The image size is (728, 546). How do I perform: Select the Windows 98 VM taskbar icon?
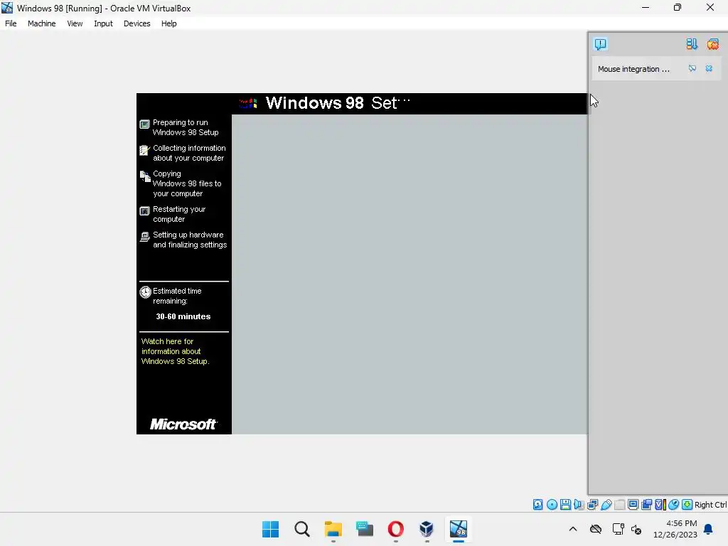point(459,529)
